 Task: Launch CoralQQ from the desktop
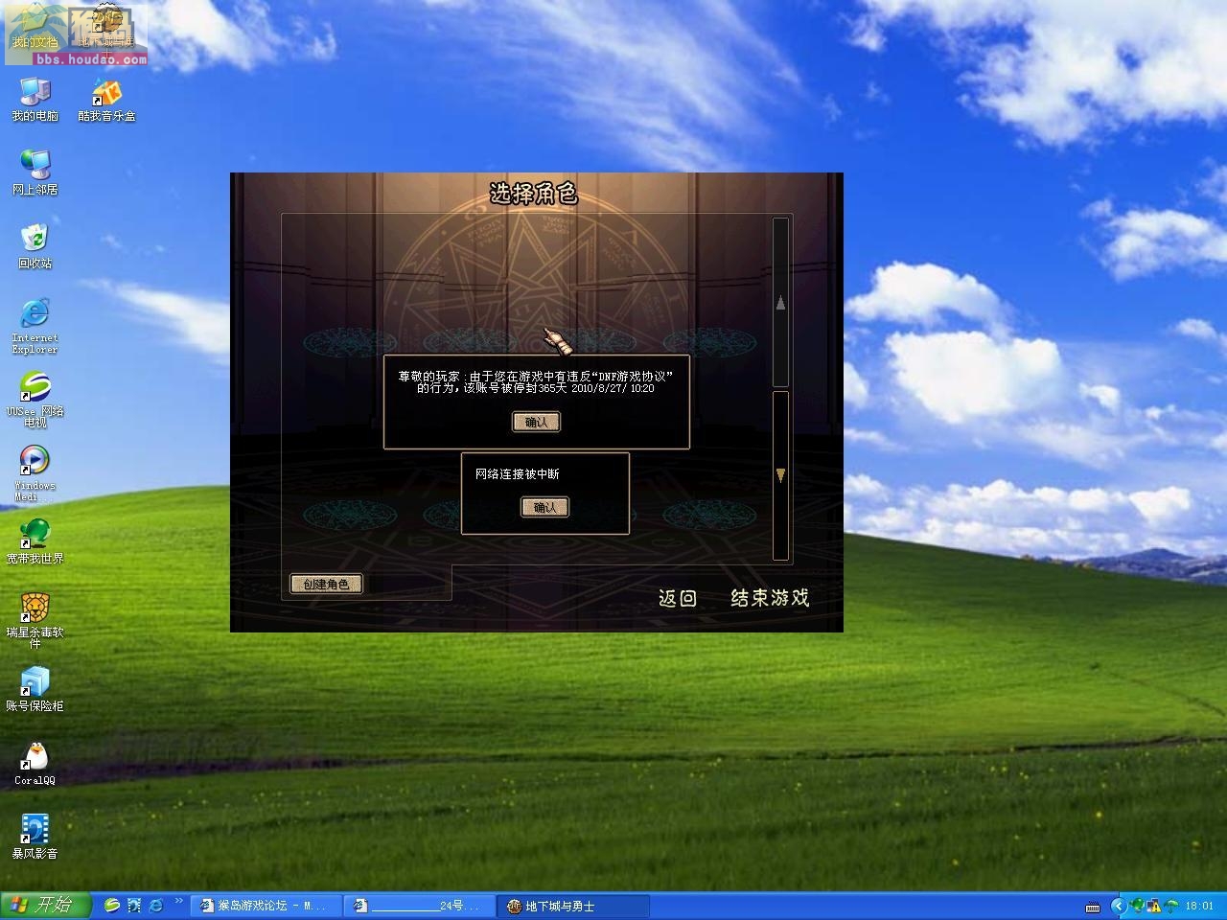pos(35,764)
